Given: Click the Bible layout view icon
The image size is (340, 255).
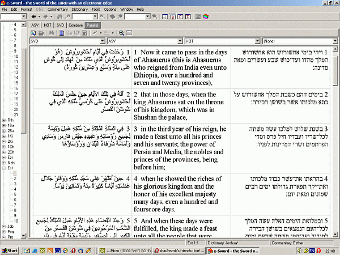Looking at the screenshot, I should click(165, 16).
